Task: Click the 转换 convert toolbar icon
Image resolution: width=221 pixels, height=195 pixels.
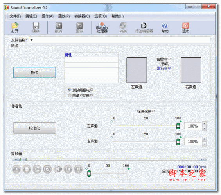Action: tap(123, 27)
